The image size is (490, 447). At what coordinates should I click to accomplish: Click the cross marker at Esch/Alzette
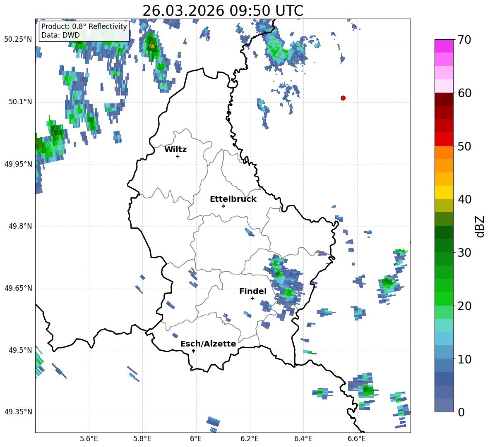[193, 351]
